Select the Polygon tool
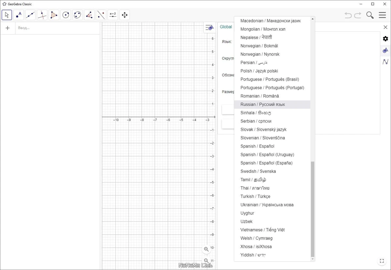391x270 pixels. [54, 15]
